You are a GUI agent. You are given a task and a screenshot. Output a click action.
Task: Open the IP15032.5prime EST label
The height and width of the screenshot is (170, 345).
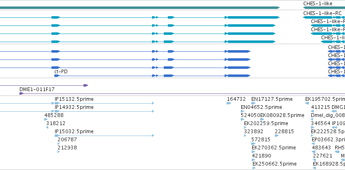(x=74, y=131)
